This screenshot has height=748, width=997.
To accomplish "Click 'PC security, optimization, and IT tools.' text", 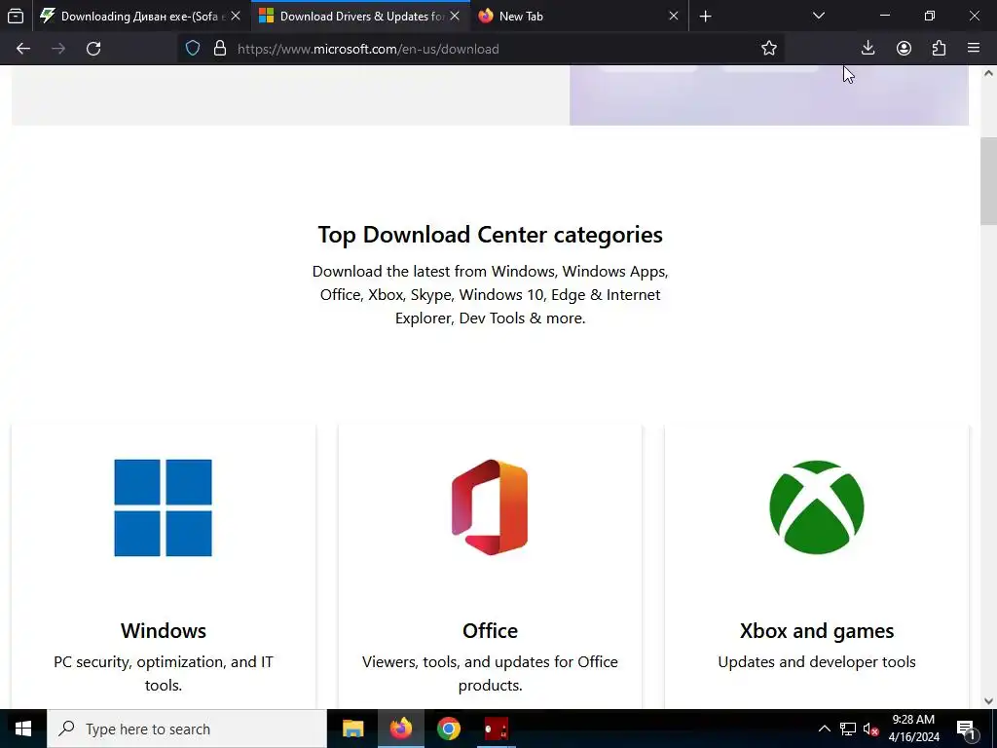I will (x=164, y=673).
